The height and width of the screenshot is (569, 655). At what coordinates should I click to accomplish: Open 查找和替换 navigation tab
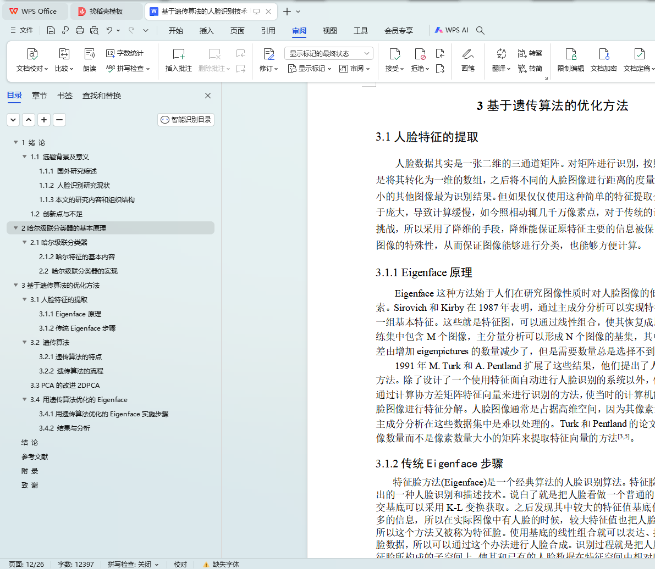[102, 96]
